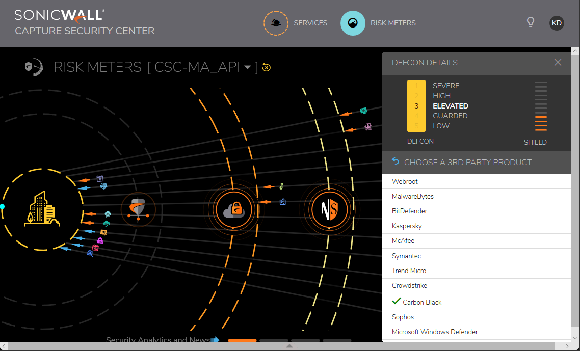Click the HIGH threat level label
Image resolution: width=580 pixels, height=351 pixels.
click(442, 96)
